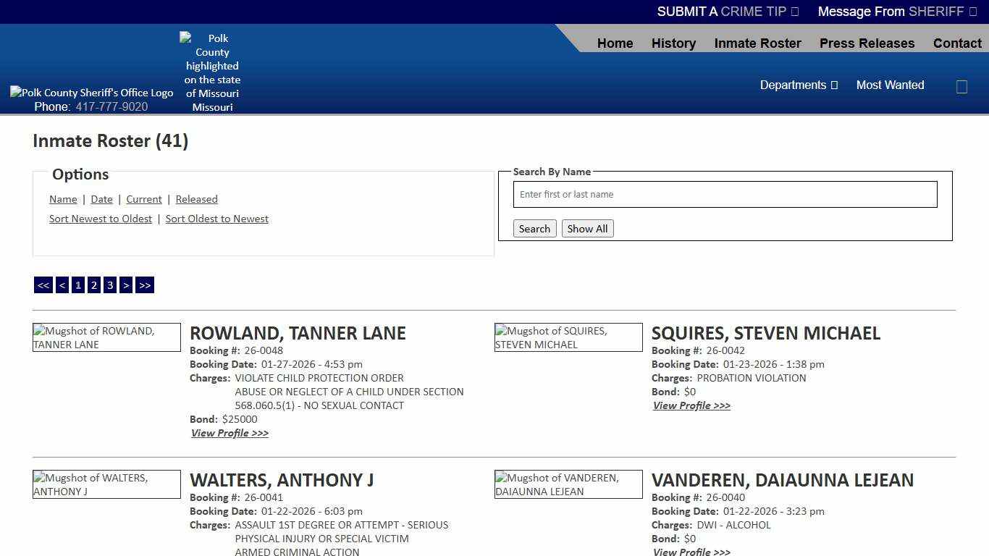Viewport: 989px width, 556px height.
Task: Open the Press Releases menu item
Action: [x=867, y=43]
